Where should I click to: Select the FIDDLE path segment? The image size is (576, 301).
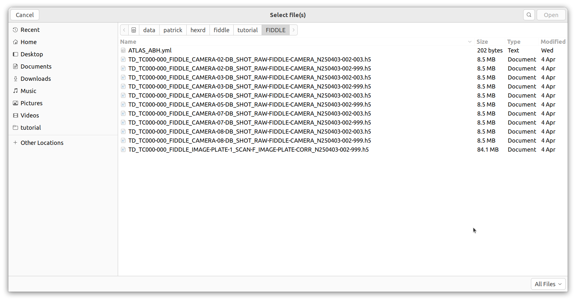tap(275, 30)
